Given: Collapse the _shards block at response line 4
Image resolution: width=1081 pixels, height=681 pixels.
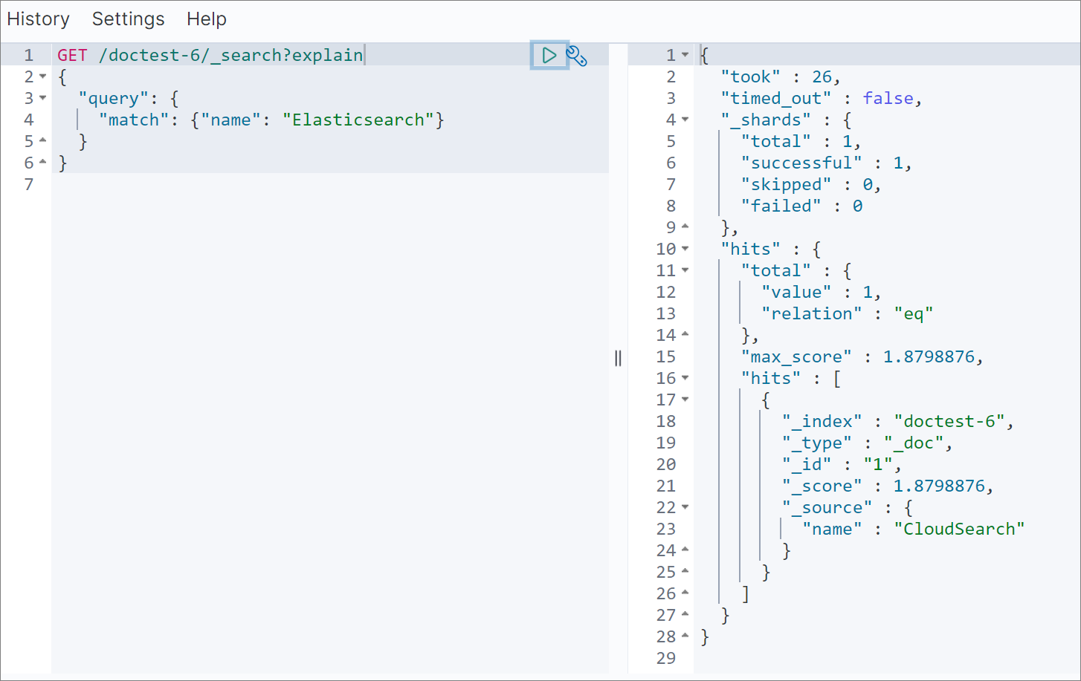Looking at the screenshot, I should pos(685,120).
